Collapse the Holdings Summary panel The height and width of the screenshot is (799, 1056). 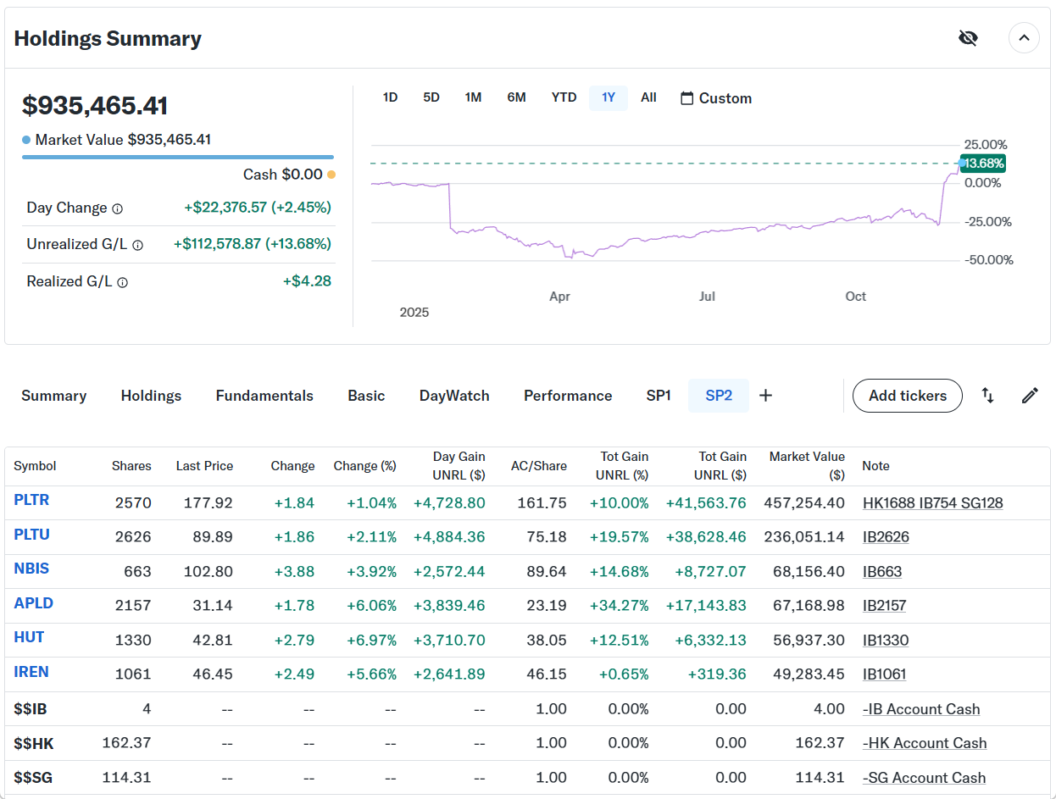(1023, 38)
